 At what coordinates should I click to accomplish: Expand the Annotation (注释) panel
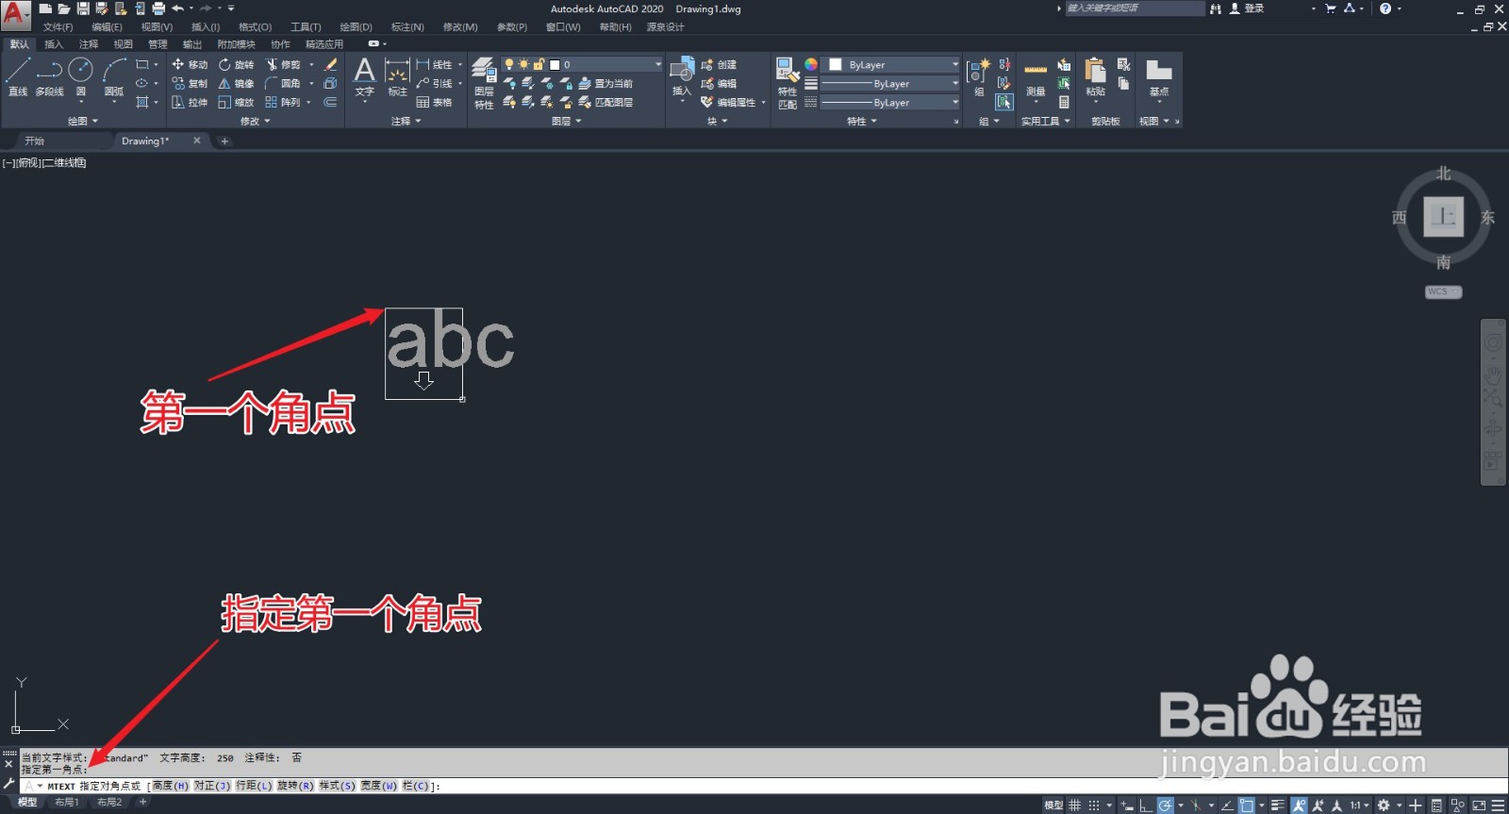pyautogui.click(x=406, y=121)
